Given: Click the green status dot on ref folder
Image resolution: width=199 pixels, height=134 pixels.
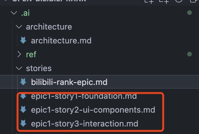Looking at the screenshot, I should [x=190, y=54].
